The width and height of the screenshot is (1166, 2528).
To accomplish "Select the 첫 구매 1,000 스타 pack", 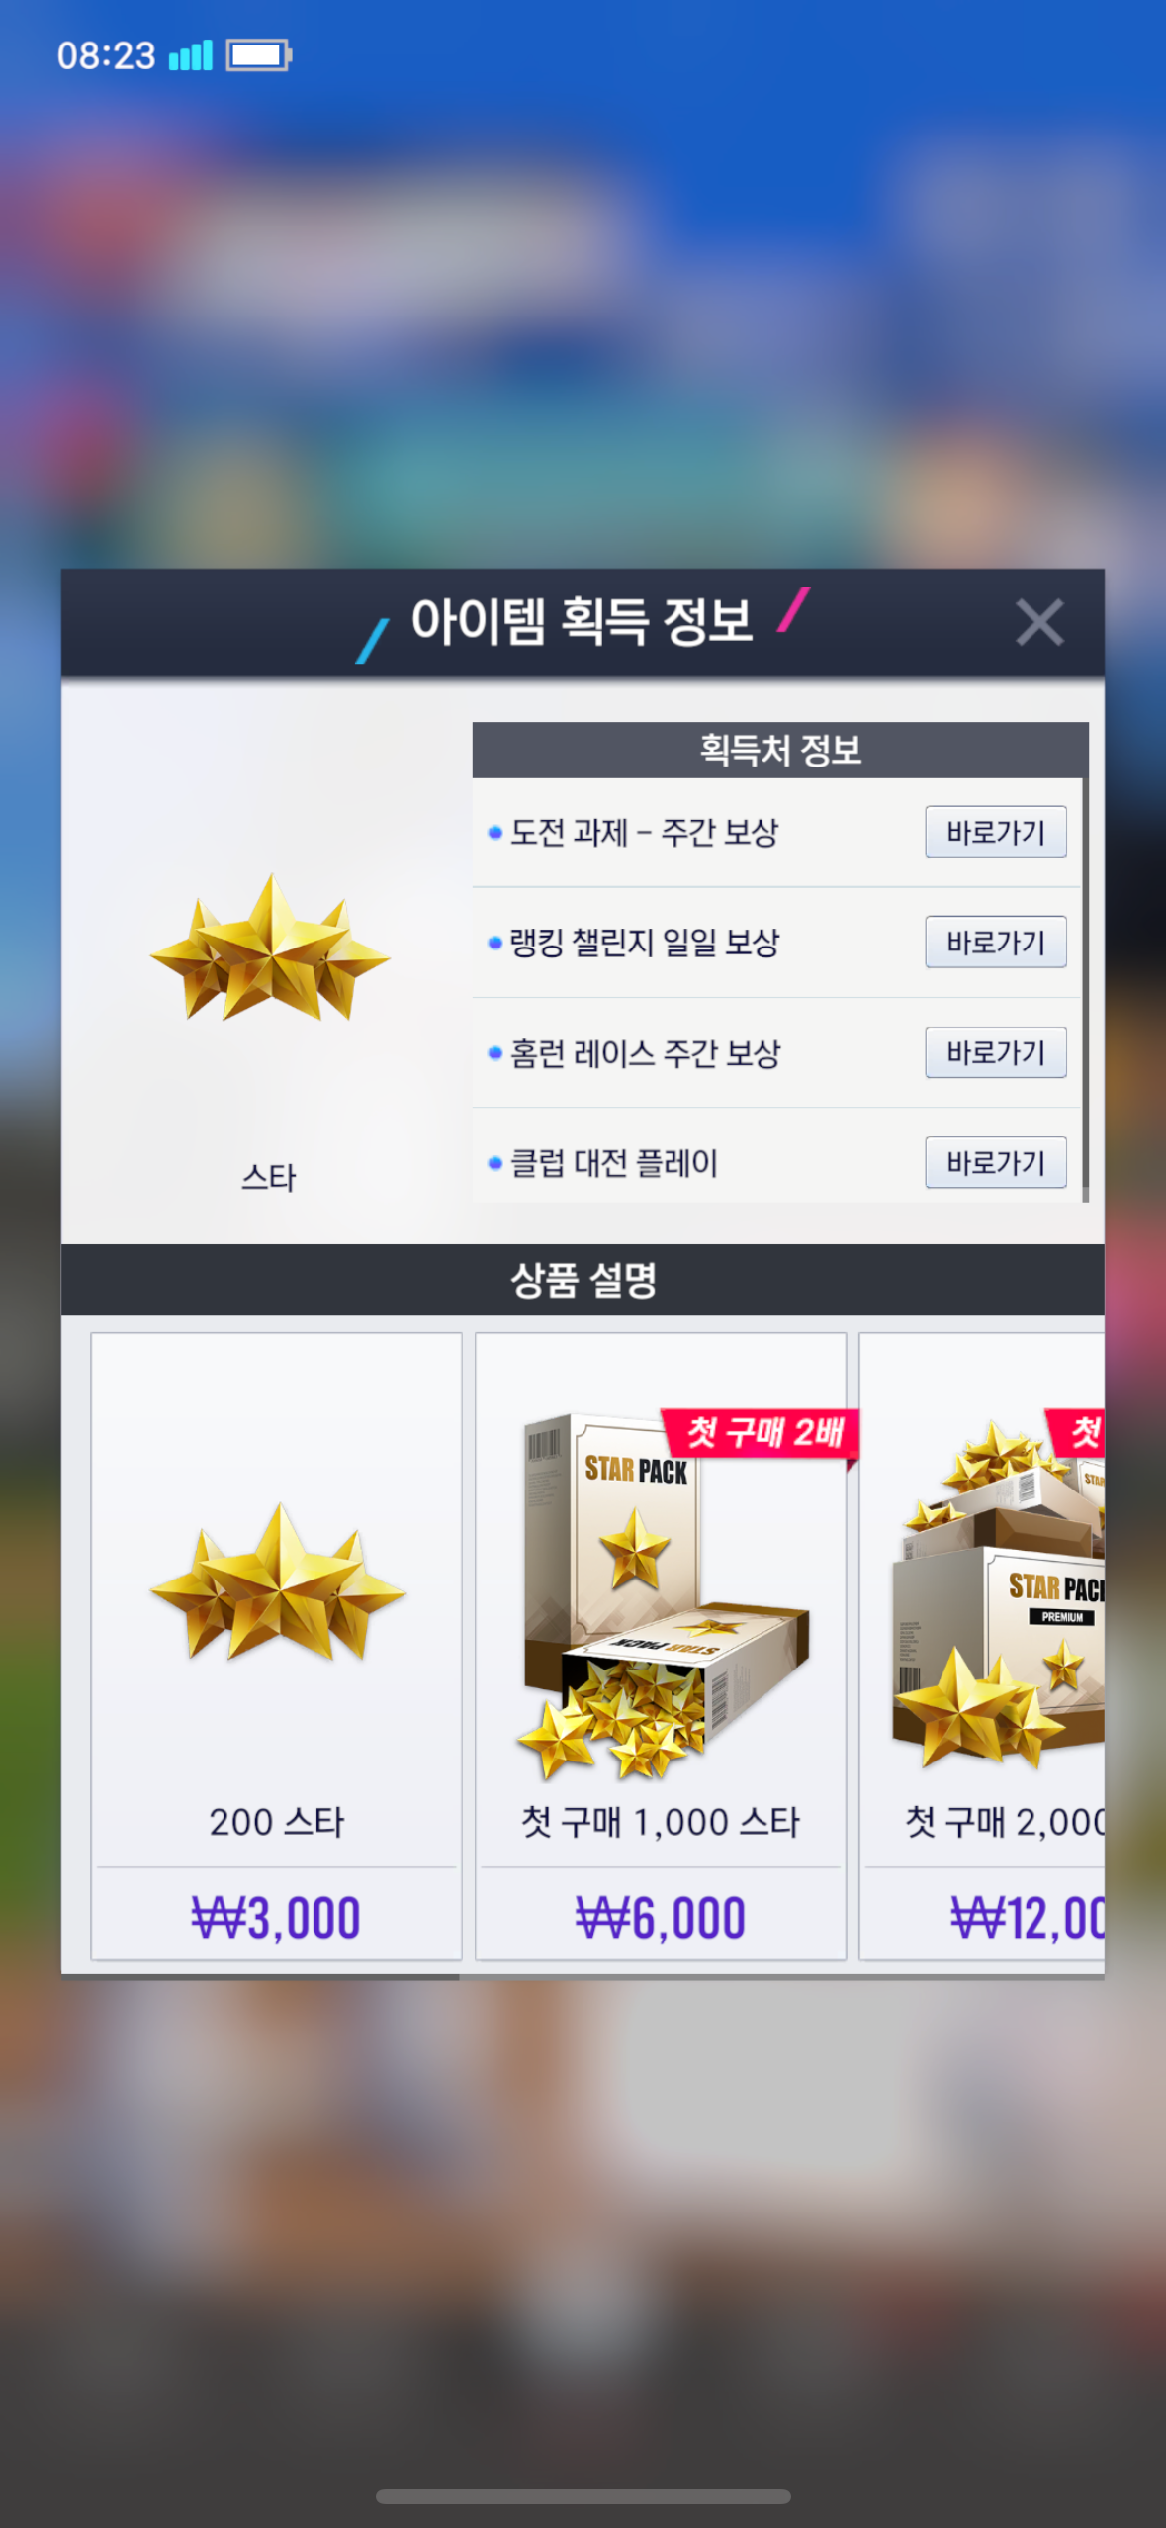I will pos(660,1646).
